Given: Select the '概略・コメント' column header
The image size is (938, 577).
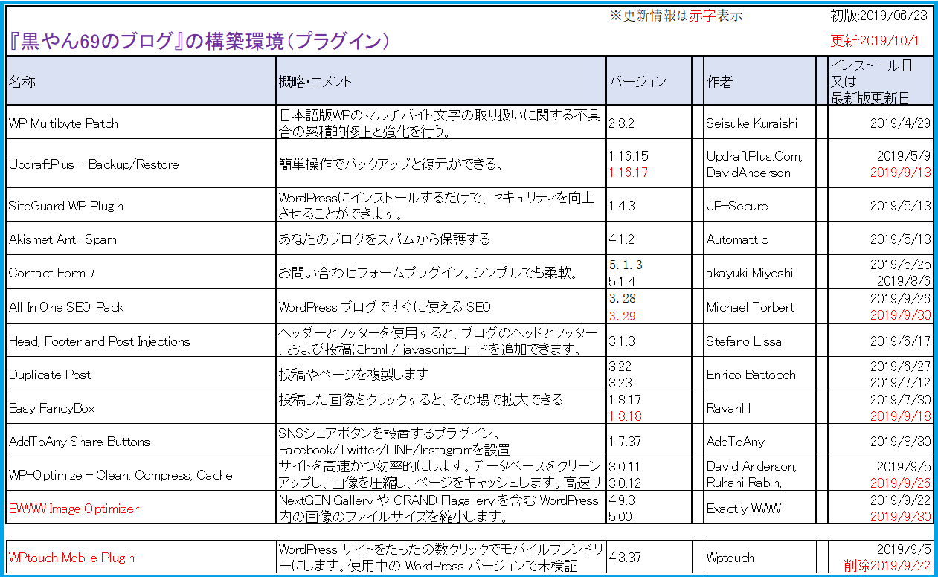Looking at the screenshot, I should click(x=441, y=81).
